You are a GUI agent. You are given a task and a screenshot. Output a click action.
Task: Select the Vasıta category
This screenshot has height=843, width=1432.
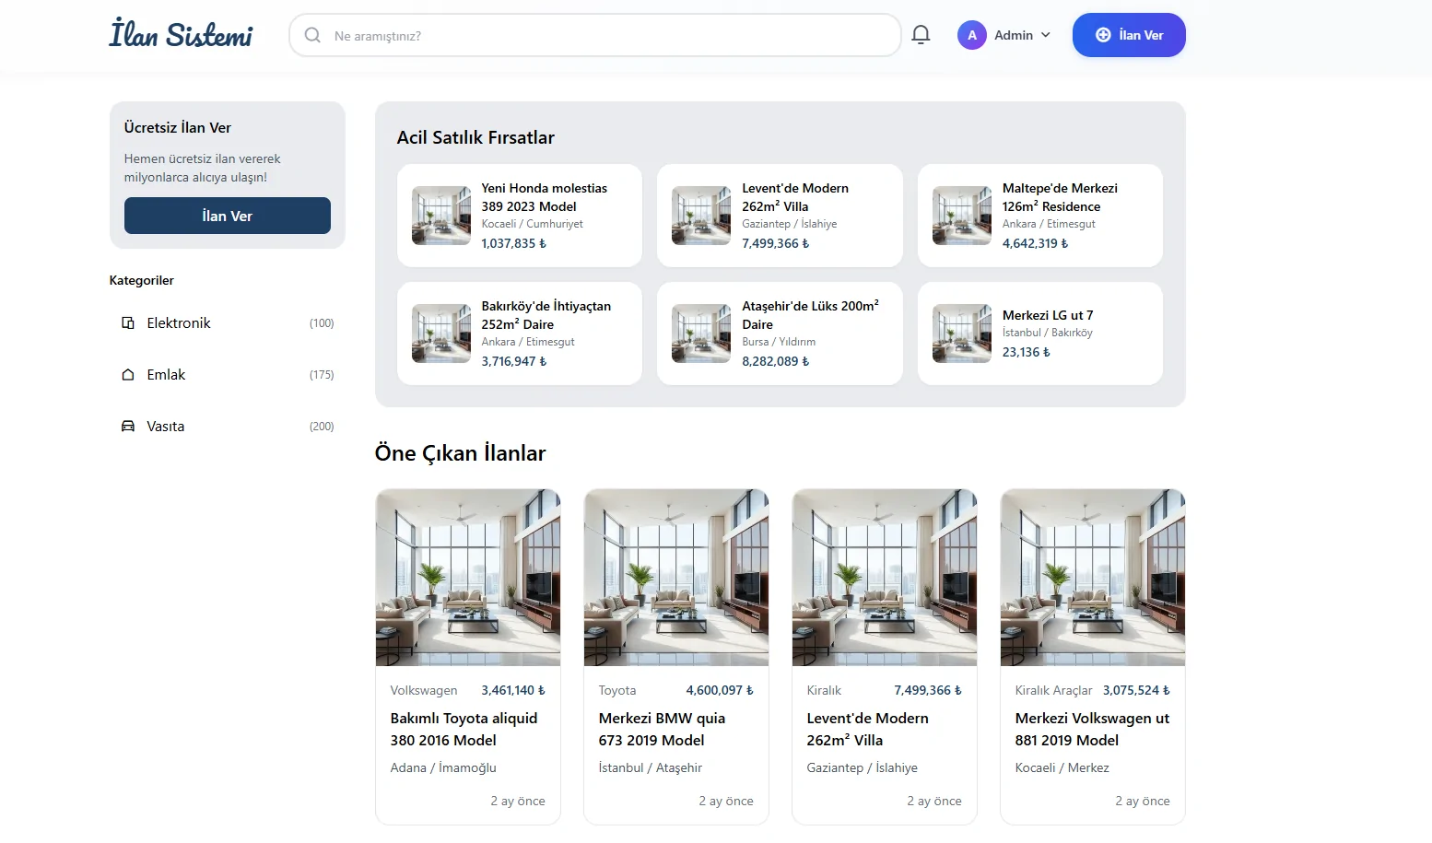click(x=166, y=427)
